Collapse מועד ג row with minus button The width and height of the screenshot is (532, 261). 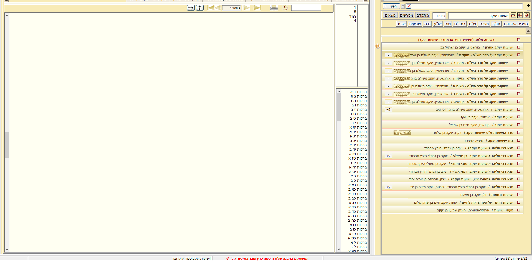tap(388, 71)
